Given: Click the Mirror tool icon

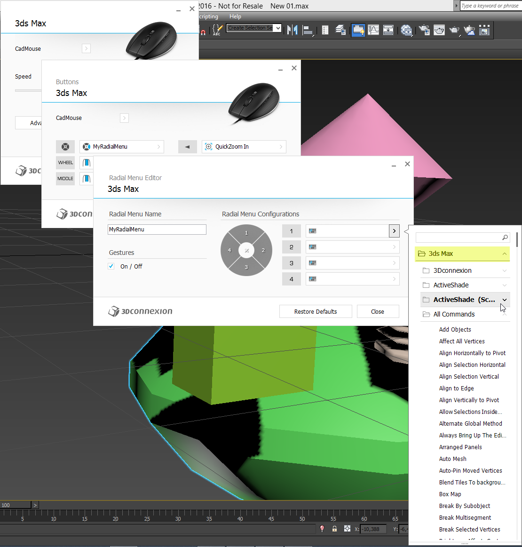Looking at the screenshot, I should pyautogui.click(x=293, y=30).
